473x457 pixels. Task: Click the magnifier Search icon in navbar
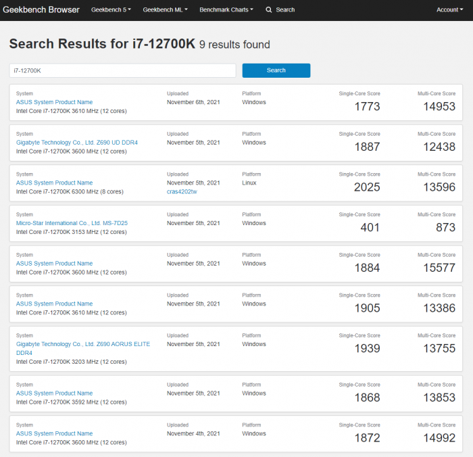(x=269, y=10)
